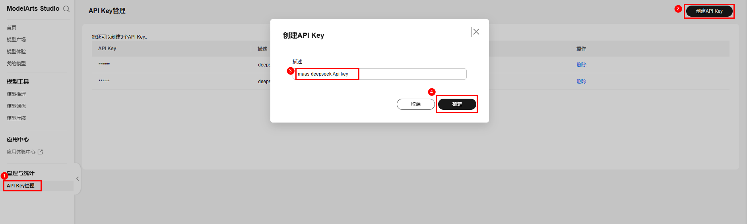This screenshot has width=747, height=224.
Task: Open 我的模型 menu item
Action: pos(16,63)
